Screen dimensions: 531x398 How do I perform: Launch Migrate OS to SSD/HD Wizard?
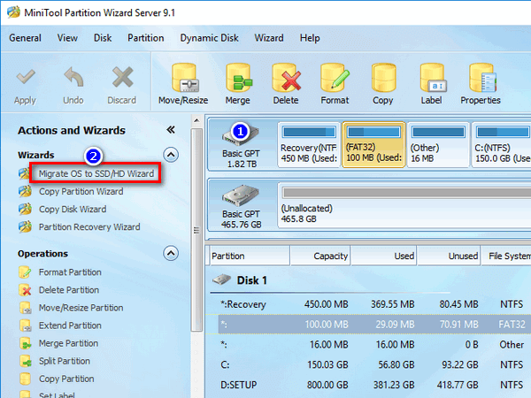point(96,173)
